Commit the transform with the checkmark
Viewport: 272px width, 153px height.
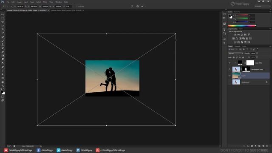(x=142, y=6)
